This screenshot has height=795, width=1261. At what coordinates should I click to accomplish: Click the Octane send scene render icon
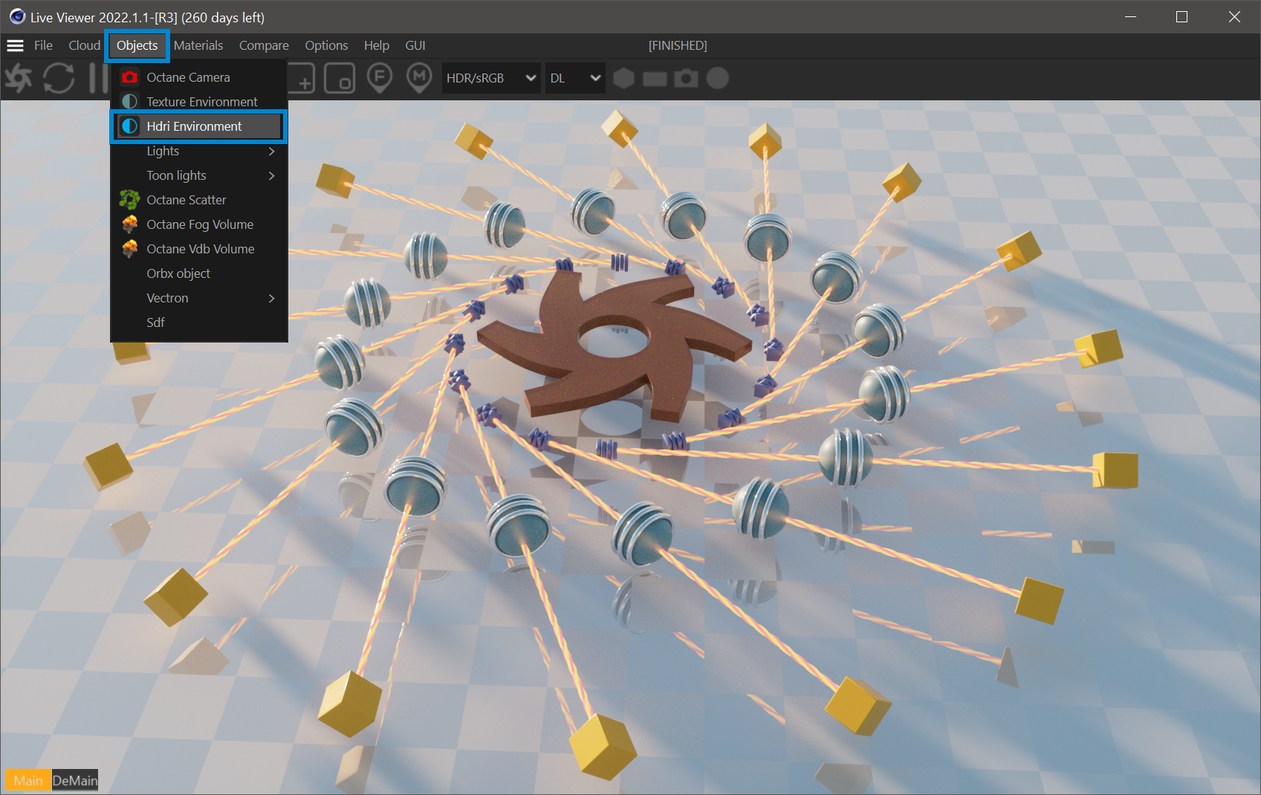19,78
